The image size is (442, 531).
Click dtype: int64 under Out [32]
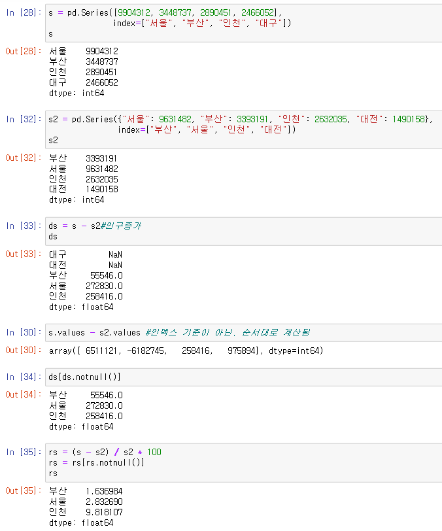(x=77, y=200)
